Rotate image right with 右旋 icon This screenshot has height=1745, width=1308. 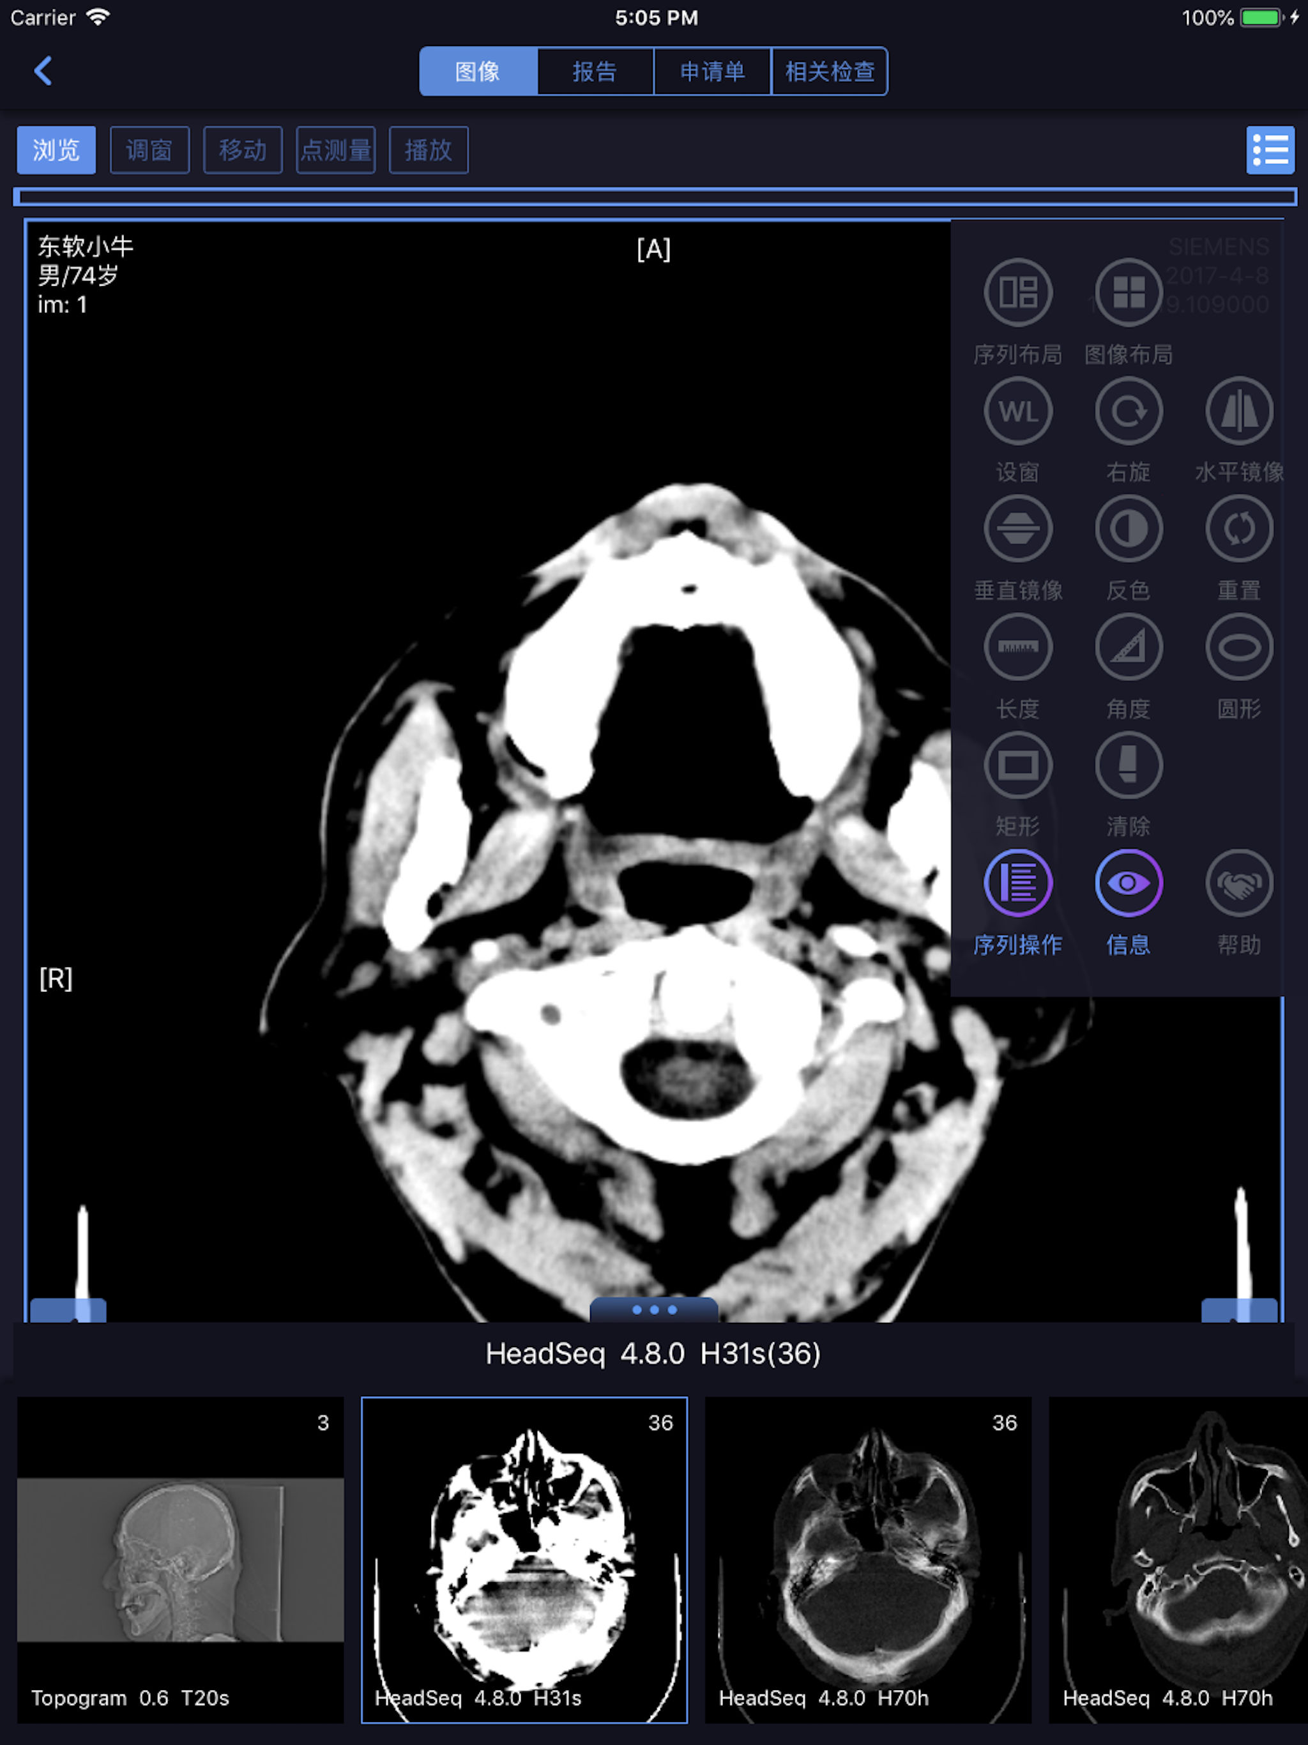(x=1128, y=411)
